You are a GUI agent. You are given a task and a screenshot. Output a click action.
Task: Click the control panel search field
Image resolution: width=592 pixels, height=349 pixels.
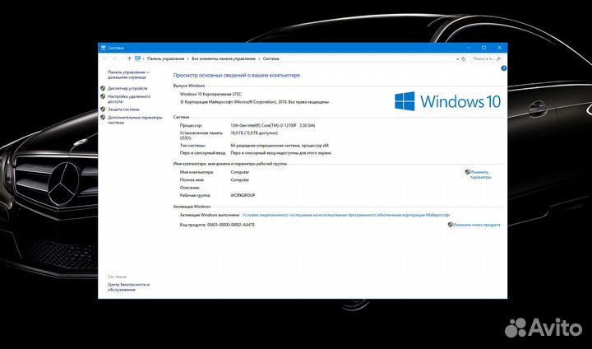click(x=486, y=59)
